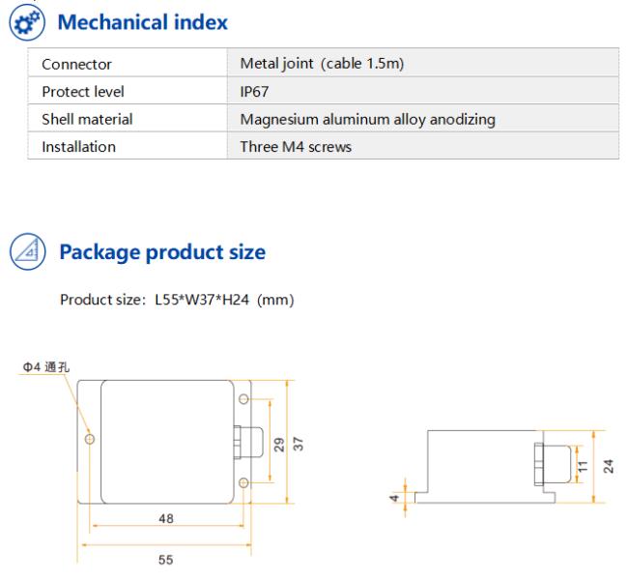Image resolution: width=628 pixels, height=581 pixels.
Task: Click the 24 height dimension in side view
Action: coord(609,466)
